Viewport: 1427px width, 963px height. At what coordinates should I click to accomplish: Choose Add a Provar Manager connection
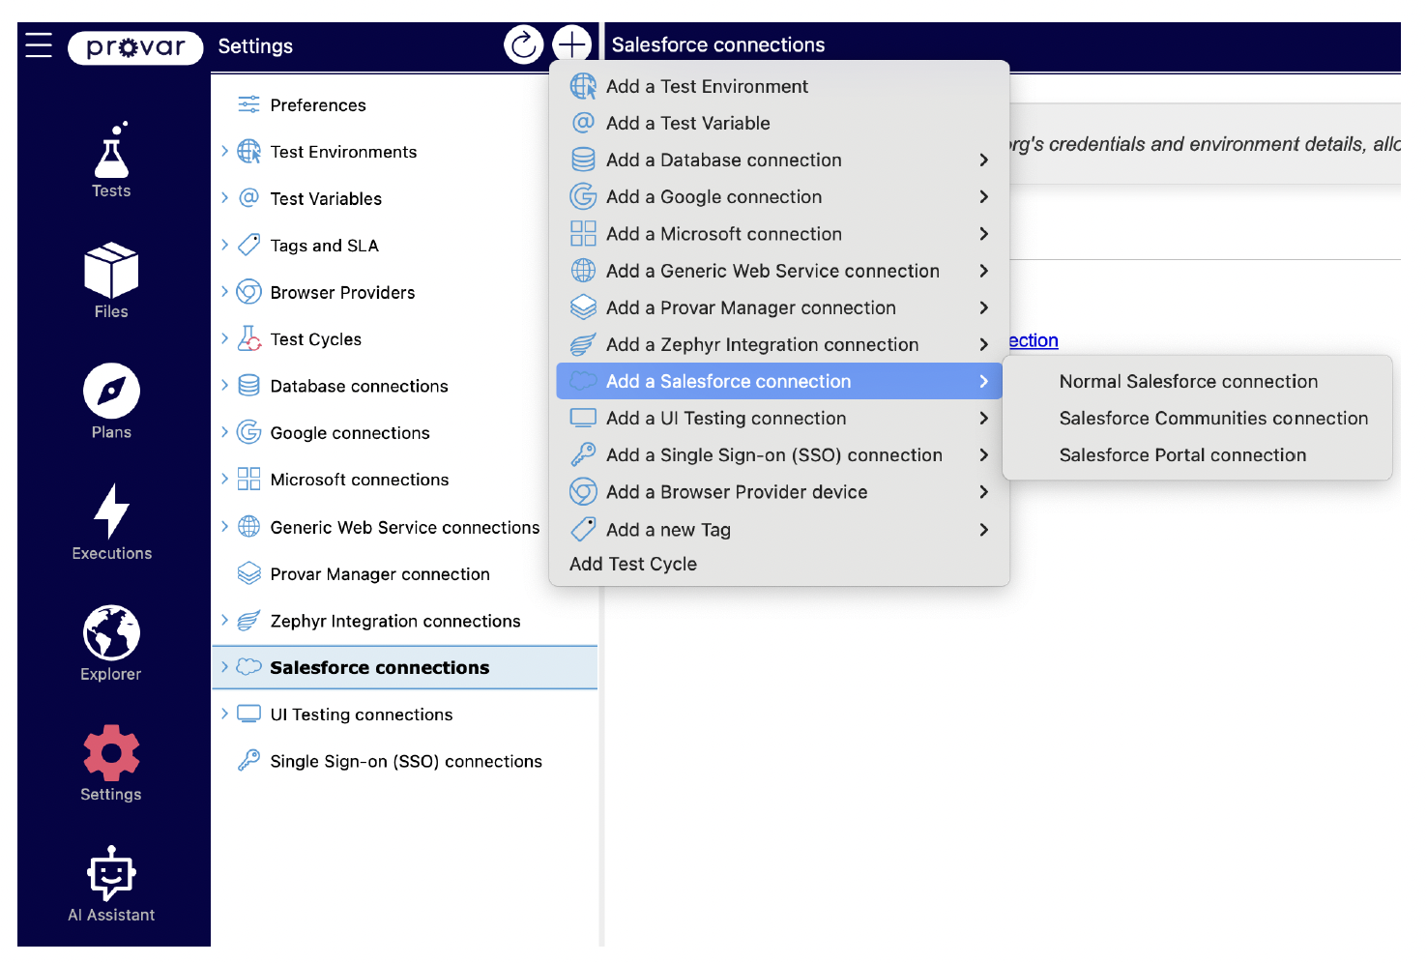(x=779, y=307)
